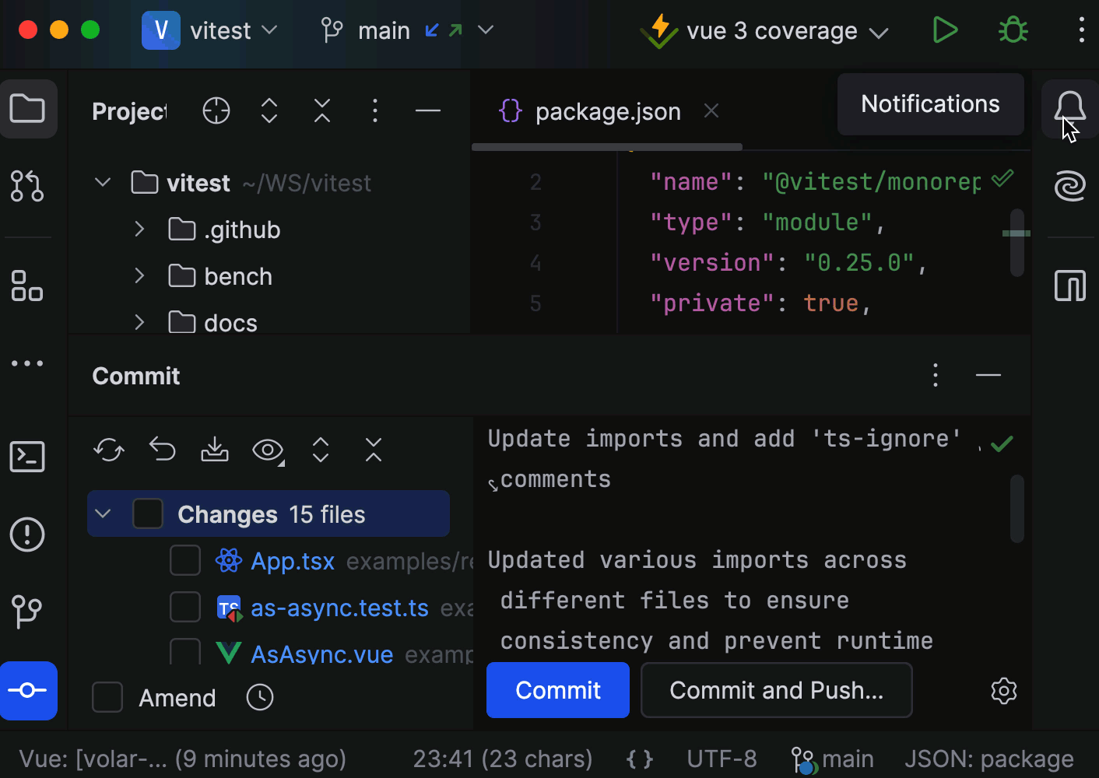This screenshot has width=1099, height=778.
Task: Open the Problems tool window
Action: [x=27, y=534]
